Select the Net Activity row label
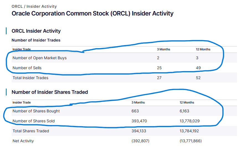The image size is (242, 150). tap(23, 141)
